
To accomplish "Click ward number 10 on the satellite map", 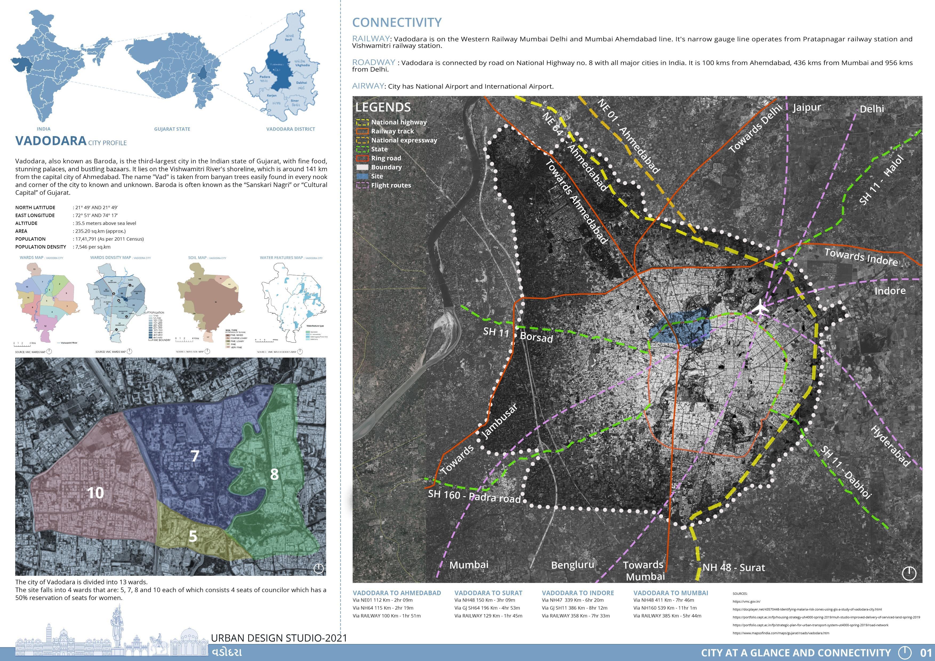I will tap(95, 493).
